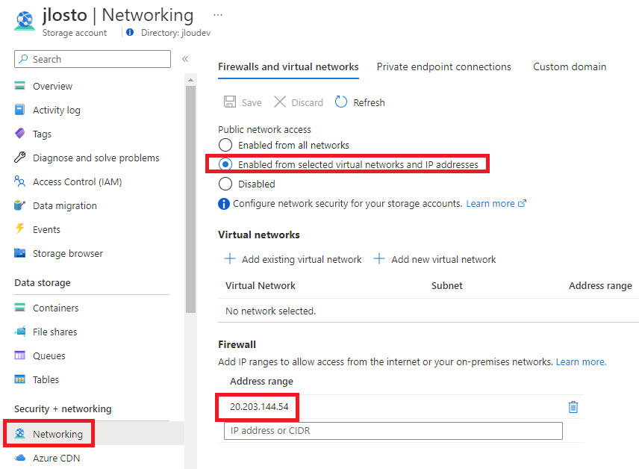Open Data migration menu item
Image resolution: width=639 pixels, height=469 pixels.
[x=65, y=206]
